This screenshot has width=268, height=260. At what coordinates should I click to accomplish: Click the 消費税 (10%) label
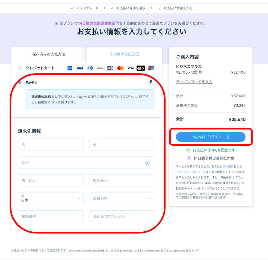187,106
